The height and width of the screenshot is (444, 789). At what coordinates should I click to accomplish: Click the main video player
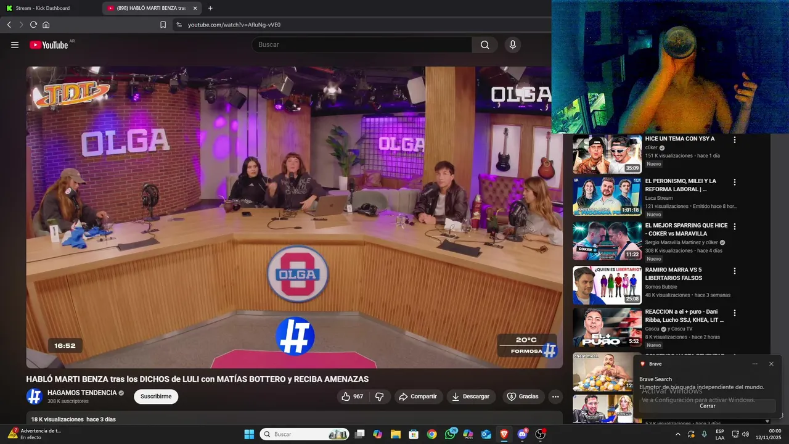tap(294, 217)
